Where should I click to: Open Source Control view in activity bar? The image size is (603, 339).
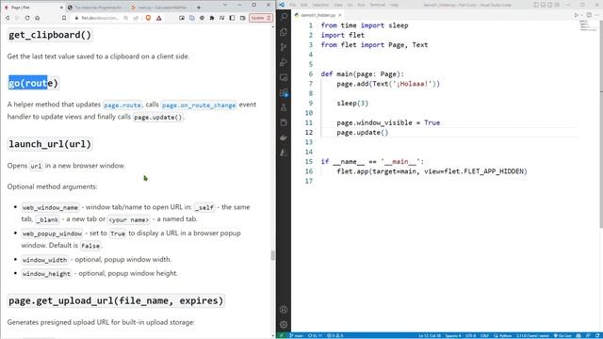click(x=284, y=47)
